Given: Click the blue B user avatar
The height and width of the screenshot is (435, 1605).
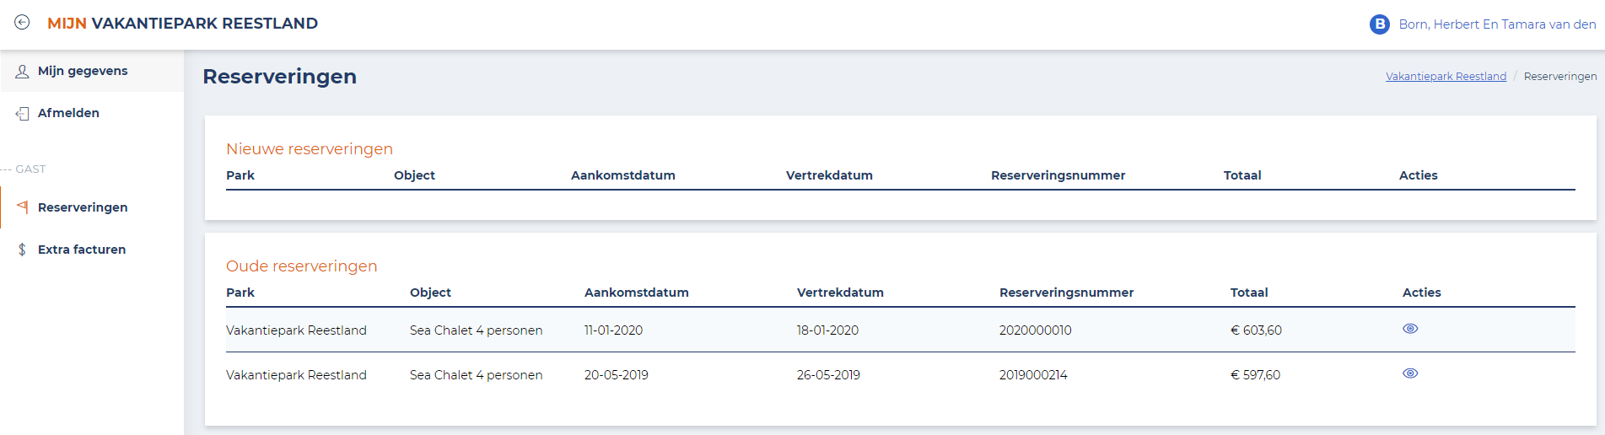Looking at the screenshot, I should point(1380,24).
